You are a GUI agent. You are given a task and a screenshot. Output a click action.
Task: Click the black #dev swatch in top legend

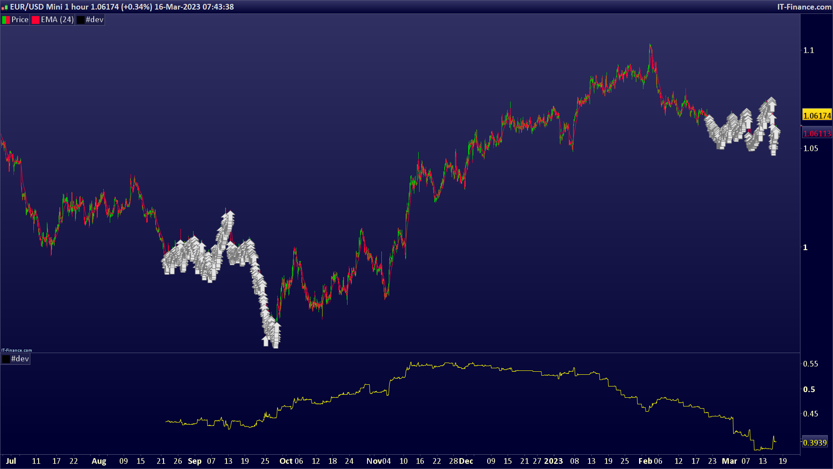[x=81, y=20]
